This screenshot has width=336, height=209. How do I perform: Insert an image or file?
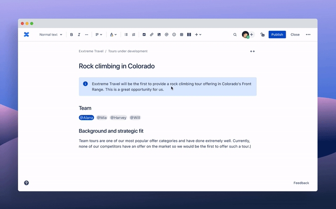[x=159, y=34]
